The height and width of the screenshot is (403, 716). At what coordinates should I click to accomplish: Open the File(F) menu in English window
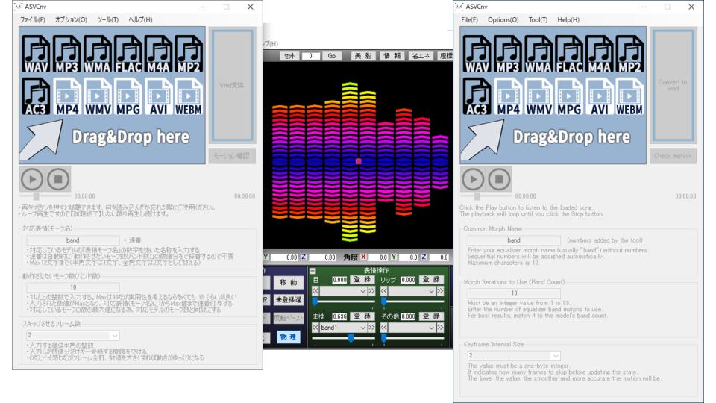(x=469, y=19)
